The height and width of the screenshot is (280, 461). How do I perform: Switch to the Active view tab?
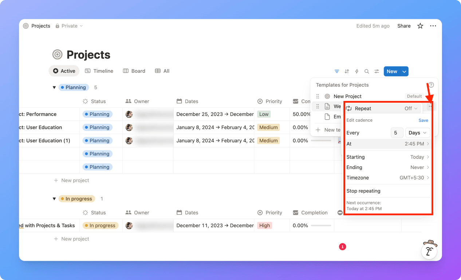(x=64, y=71)
